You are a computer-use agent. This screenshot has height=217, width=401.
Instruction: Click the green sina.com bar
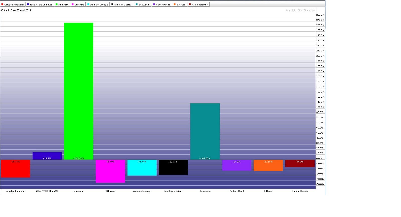pos(79,91)
